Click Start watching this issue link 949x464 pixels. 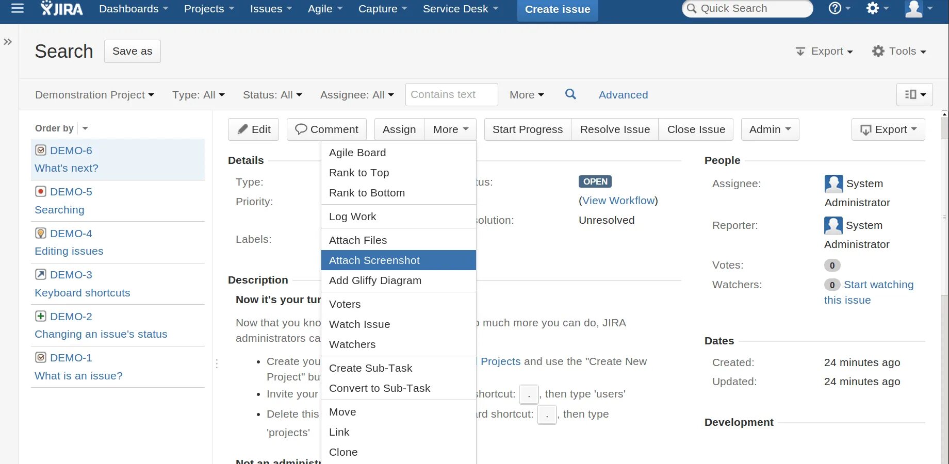point(869,292)
